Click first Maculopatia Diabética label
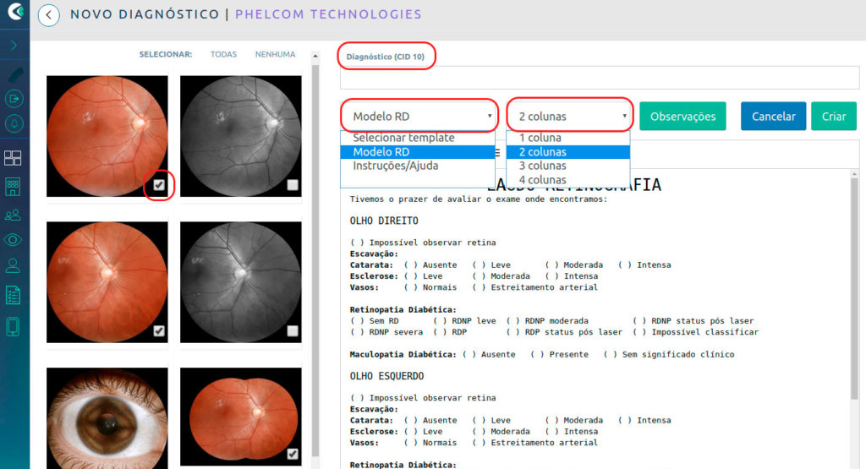Screen dimensions: 866x469 click(x=403, y=354)
